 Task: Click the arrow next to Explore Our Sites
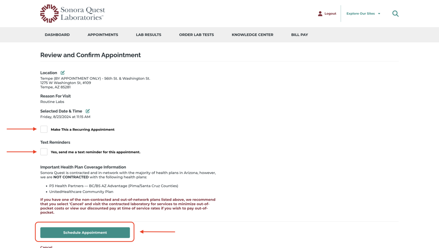click(x=379, y=13)
